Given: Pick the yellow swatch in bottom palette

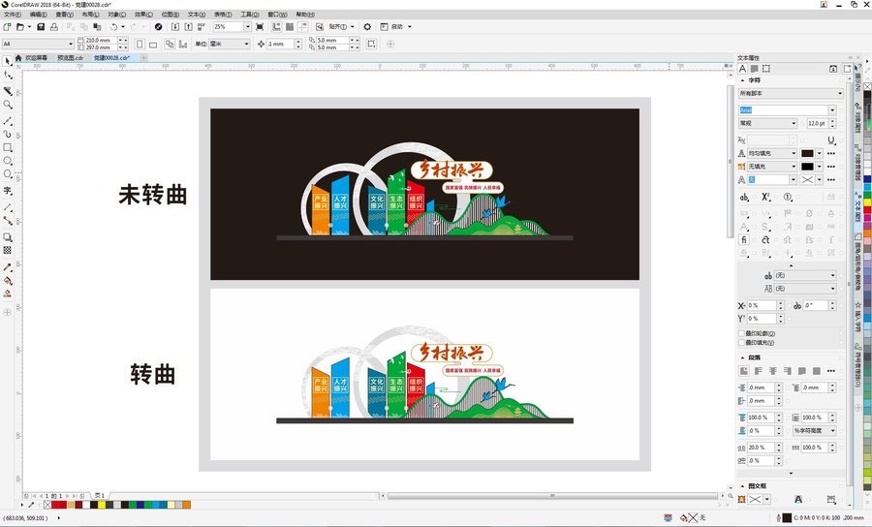Looking at the screenshot, I should click(x=102, y=505).
